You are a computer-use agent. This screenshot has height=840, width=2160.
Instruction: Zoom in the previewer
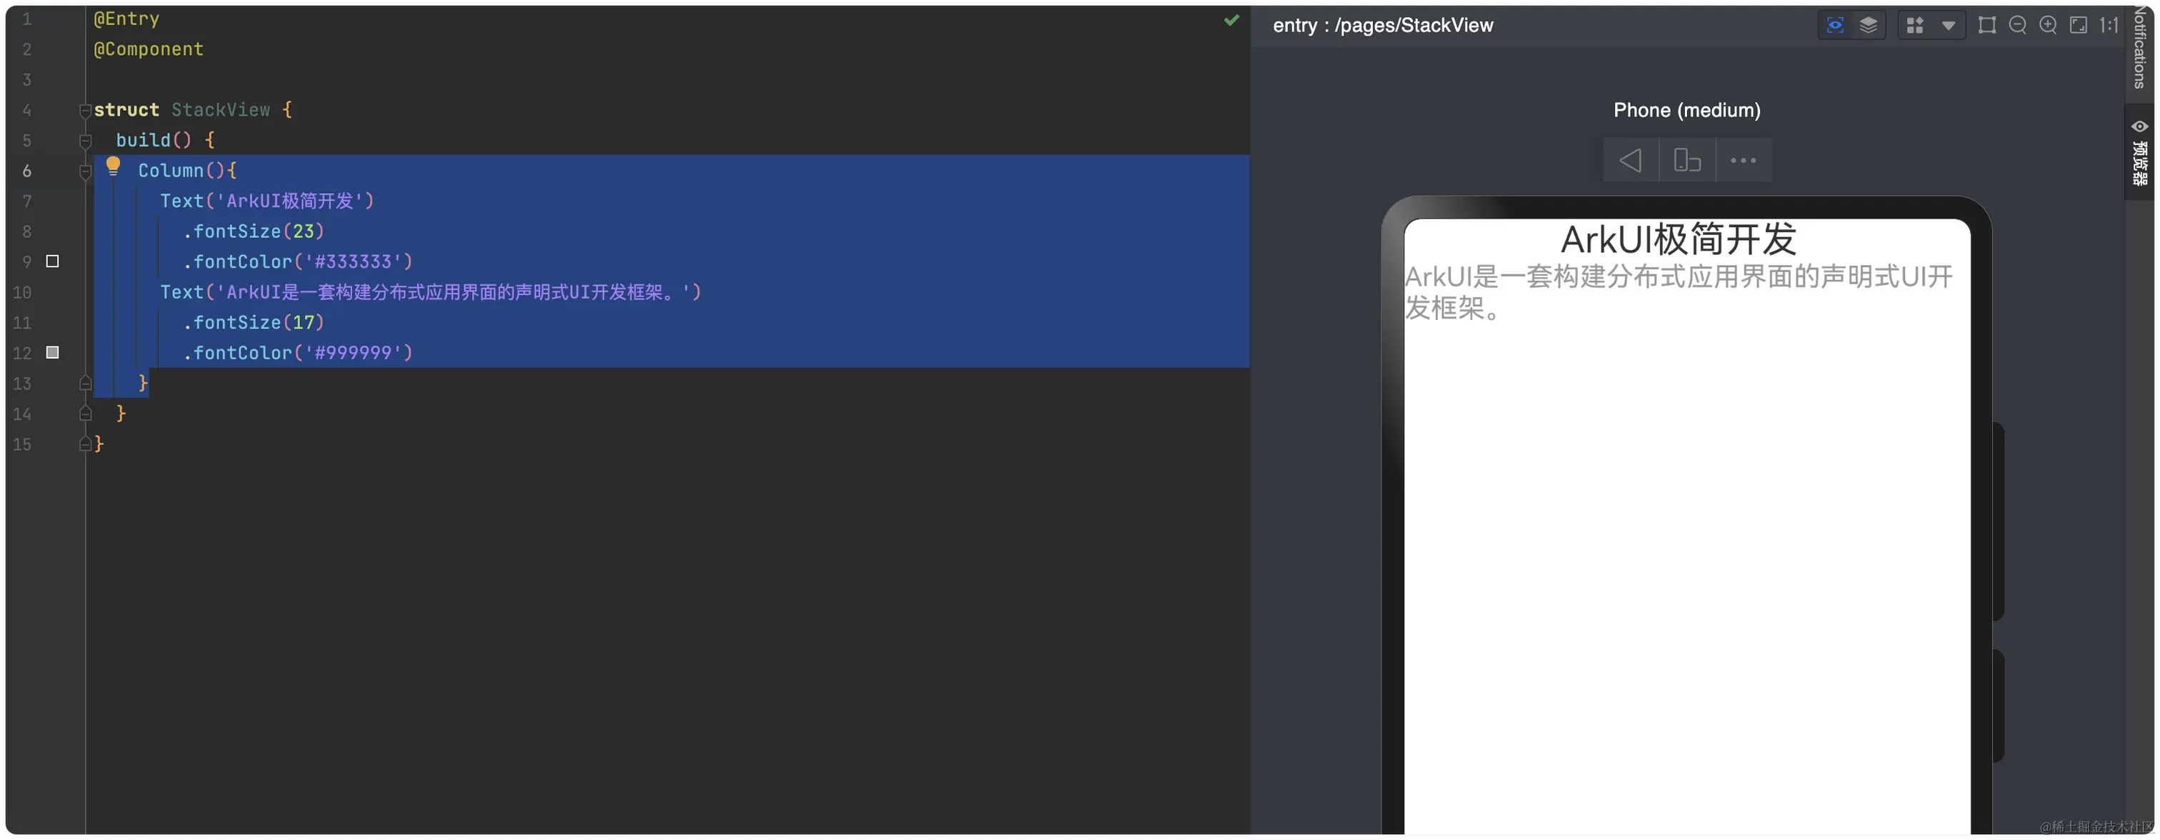pos(2048,25)
